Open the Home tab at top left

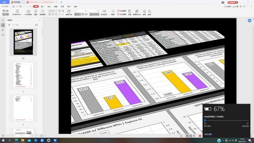(x=4, y=2)
